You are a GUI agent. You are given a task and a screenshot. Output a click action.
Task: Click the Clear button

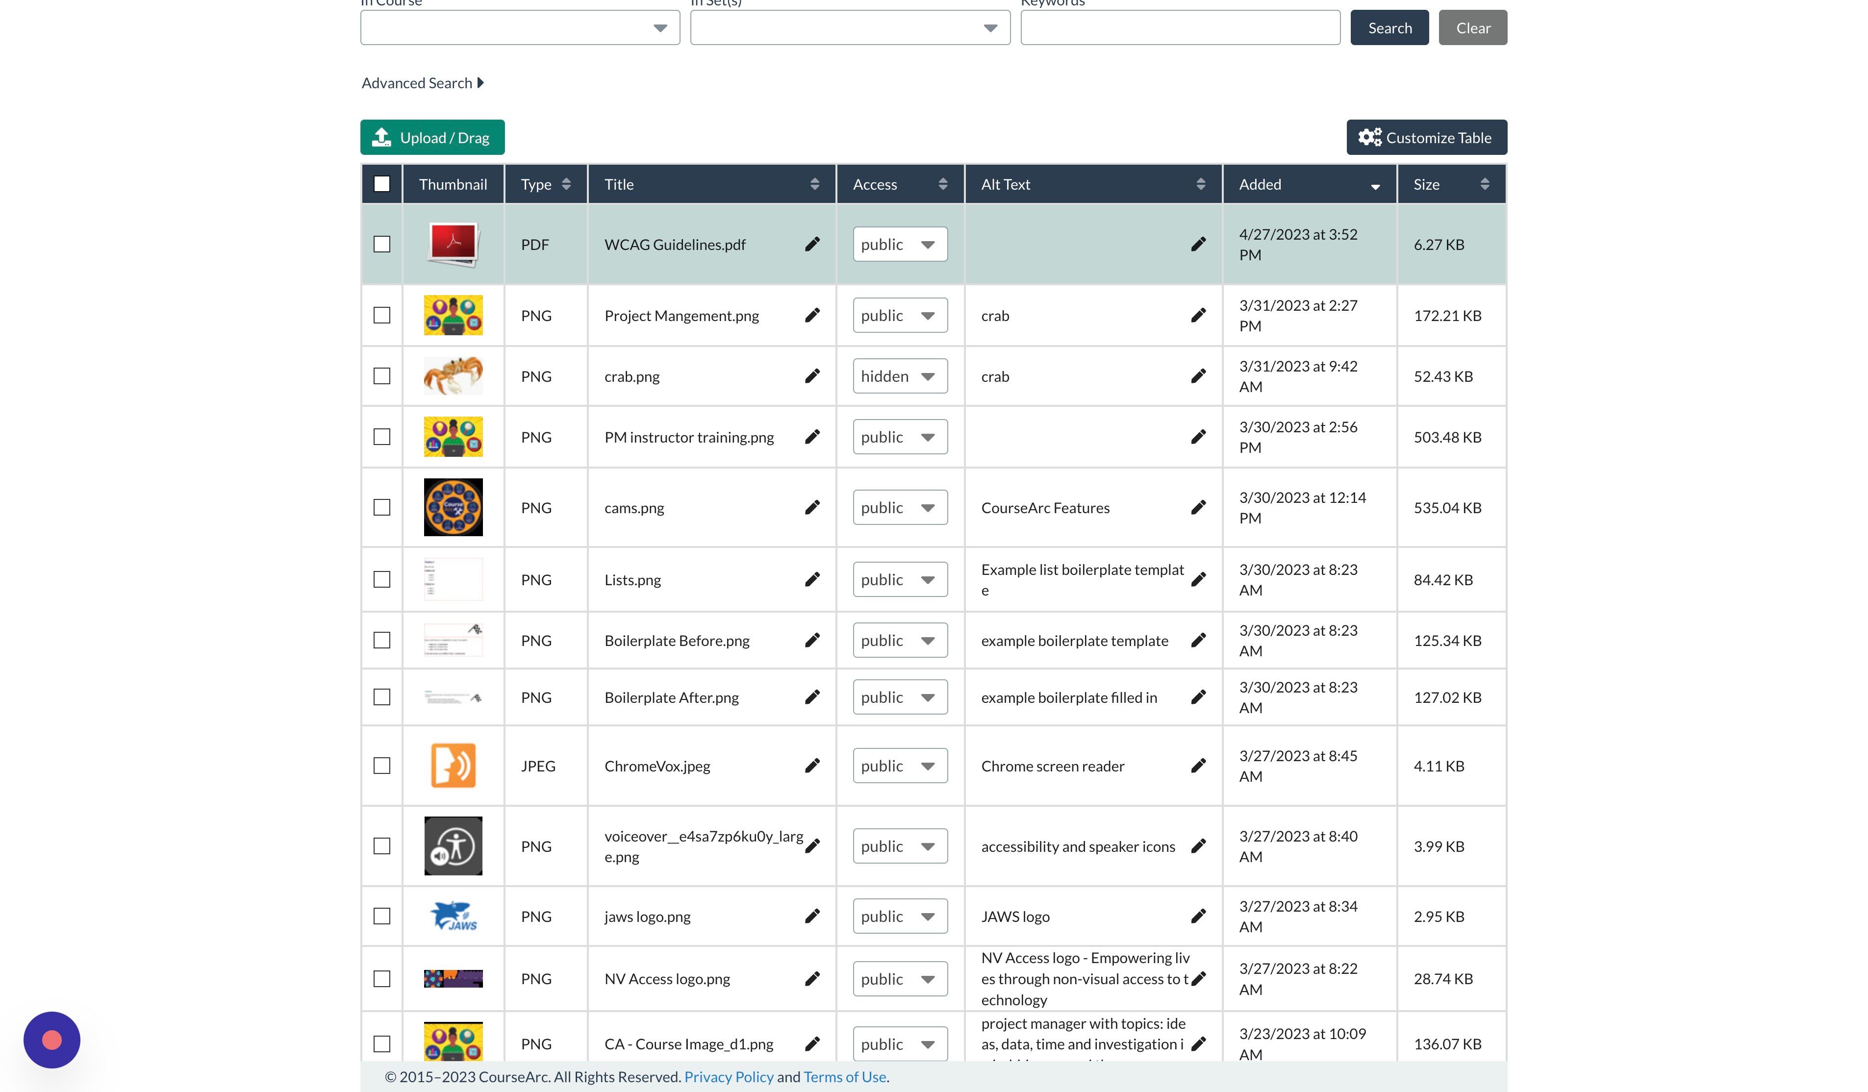click(1472, 27)
